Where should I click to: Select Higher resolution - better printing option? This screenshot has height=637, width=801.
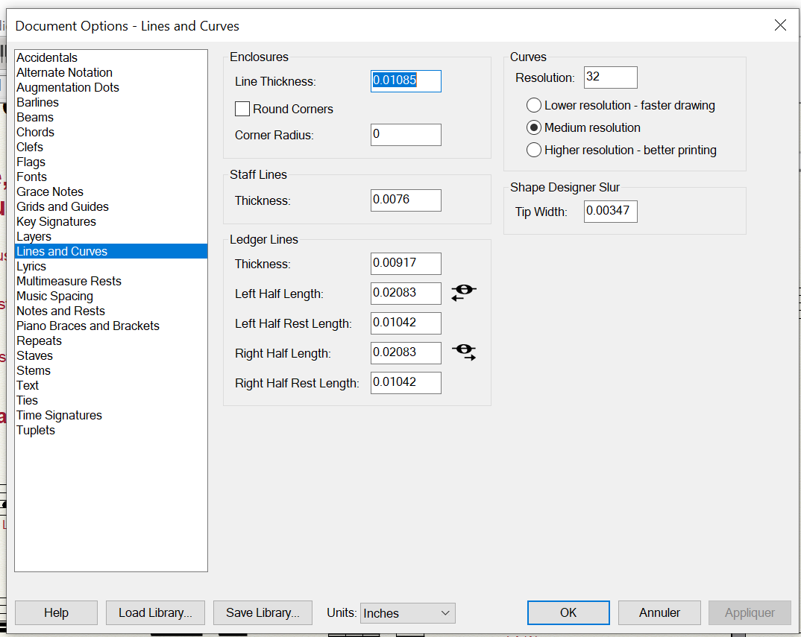coord(534,150)
